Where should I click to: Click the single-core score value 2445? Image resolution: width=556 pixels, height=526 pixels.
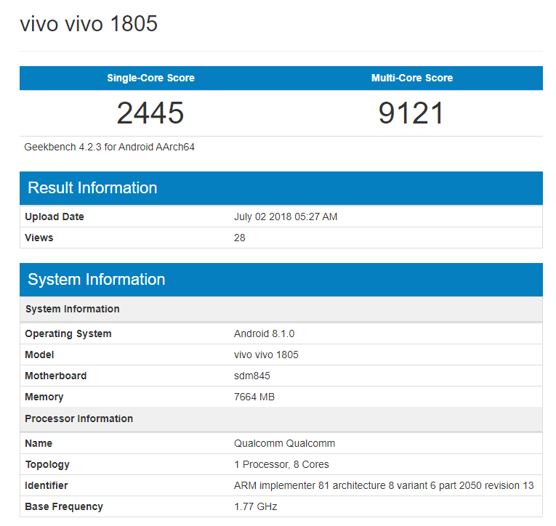click(150, 113)
